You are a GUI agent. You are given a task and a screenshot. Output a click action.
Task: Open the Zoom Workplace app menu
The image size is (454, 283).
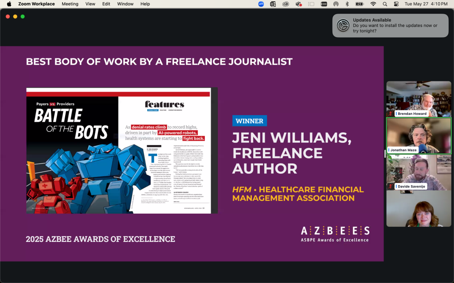tap(36, 4)
